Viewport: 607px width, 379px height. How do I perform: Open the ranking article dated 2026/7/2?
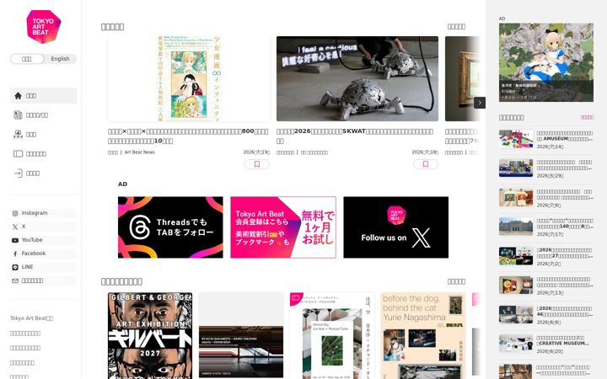[545, 256]
